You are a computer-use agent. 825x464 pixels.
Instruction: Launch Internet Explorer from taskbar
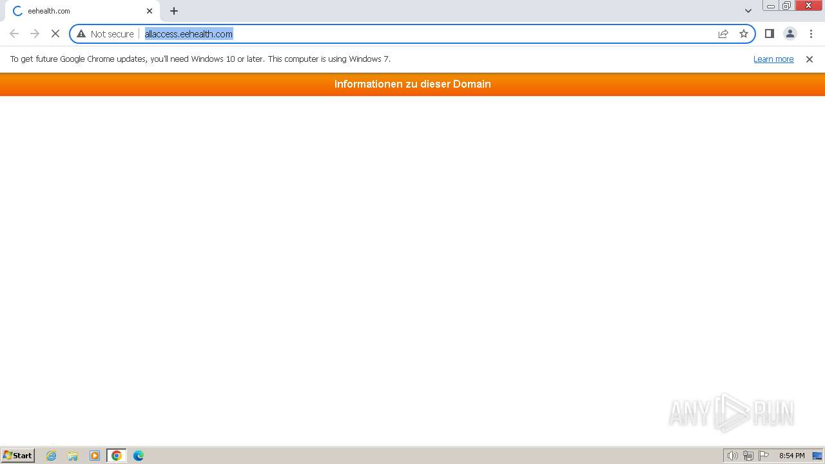[x=52, y=456]
